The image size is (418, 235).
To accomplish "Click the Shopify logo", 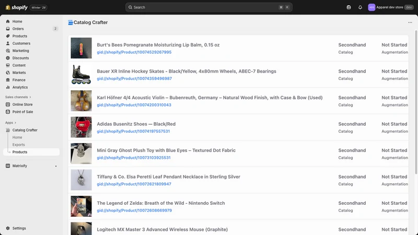I will [16, 7].
